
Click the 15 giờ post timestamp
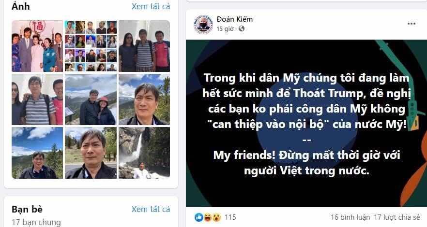point(225,29)
